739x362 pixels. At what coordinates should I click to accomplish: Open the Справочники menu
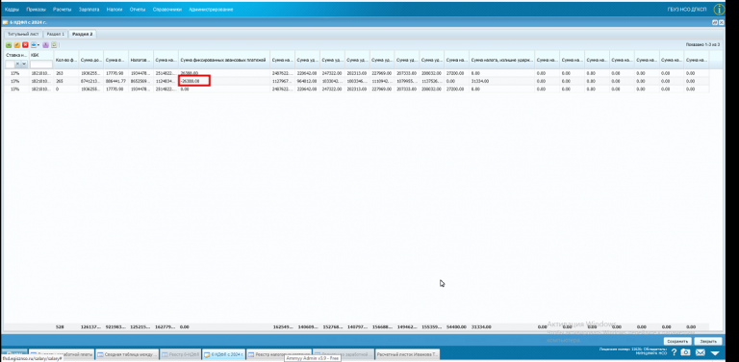166,10
